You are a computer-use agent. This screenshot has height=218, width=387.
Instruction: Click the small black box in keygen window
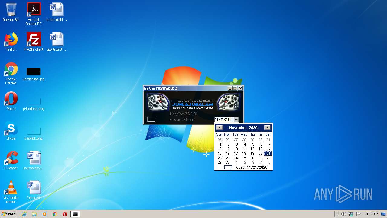tap(151, 119)
